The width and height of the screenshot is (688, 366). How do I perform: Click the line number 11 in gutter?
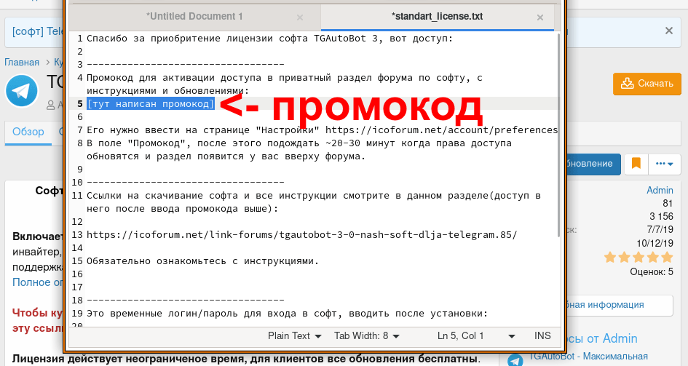(77, 196)
